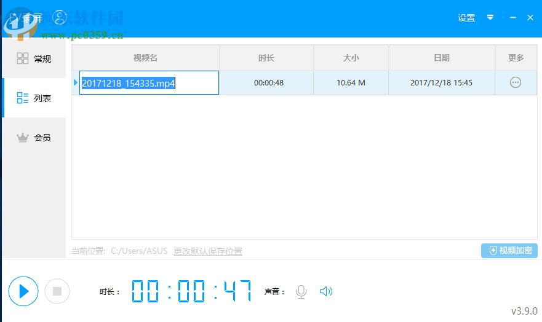
Task: Click the 时长 column header
Action: pyautogui.click(x=266, y=58)
